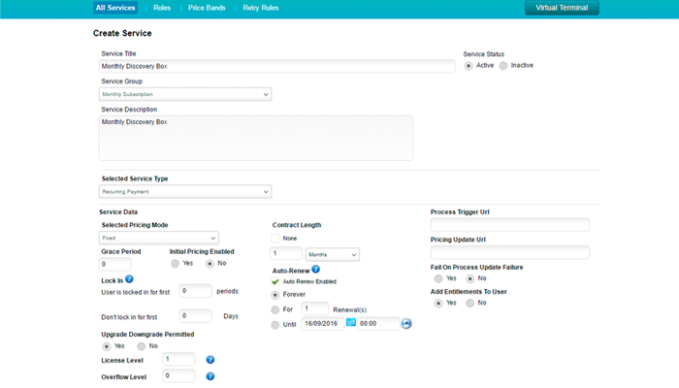Viewport: 679px width, 388px height.
Task: Set Add Entitlements To User to No
Action: coord(469,303)
